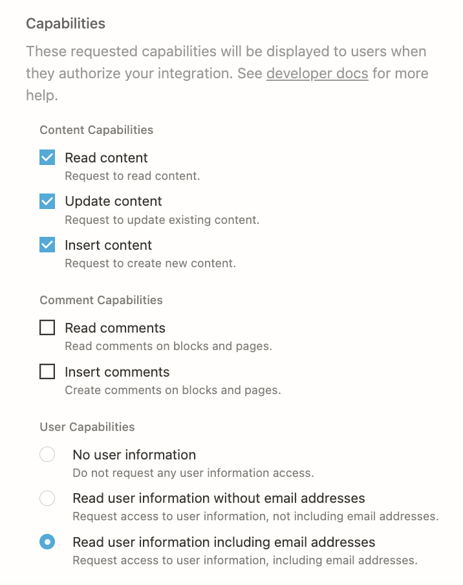
Task: Open the developer docs link
Action: coord(317,73)
